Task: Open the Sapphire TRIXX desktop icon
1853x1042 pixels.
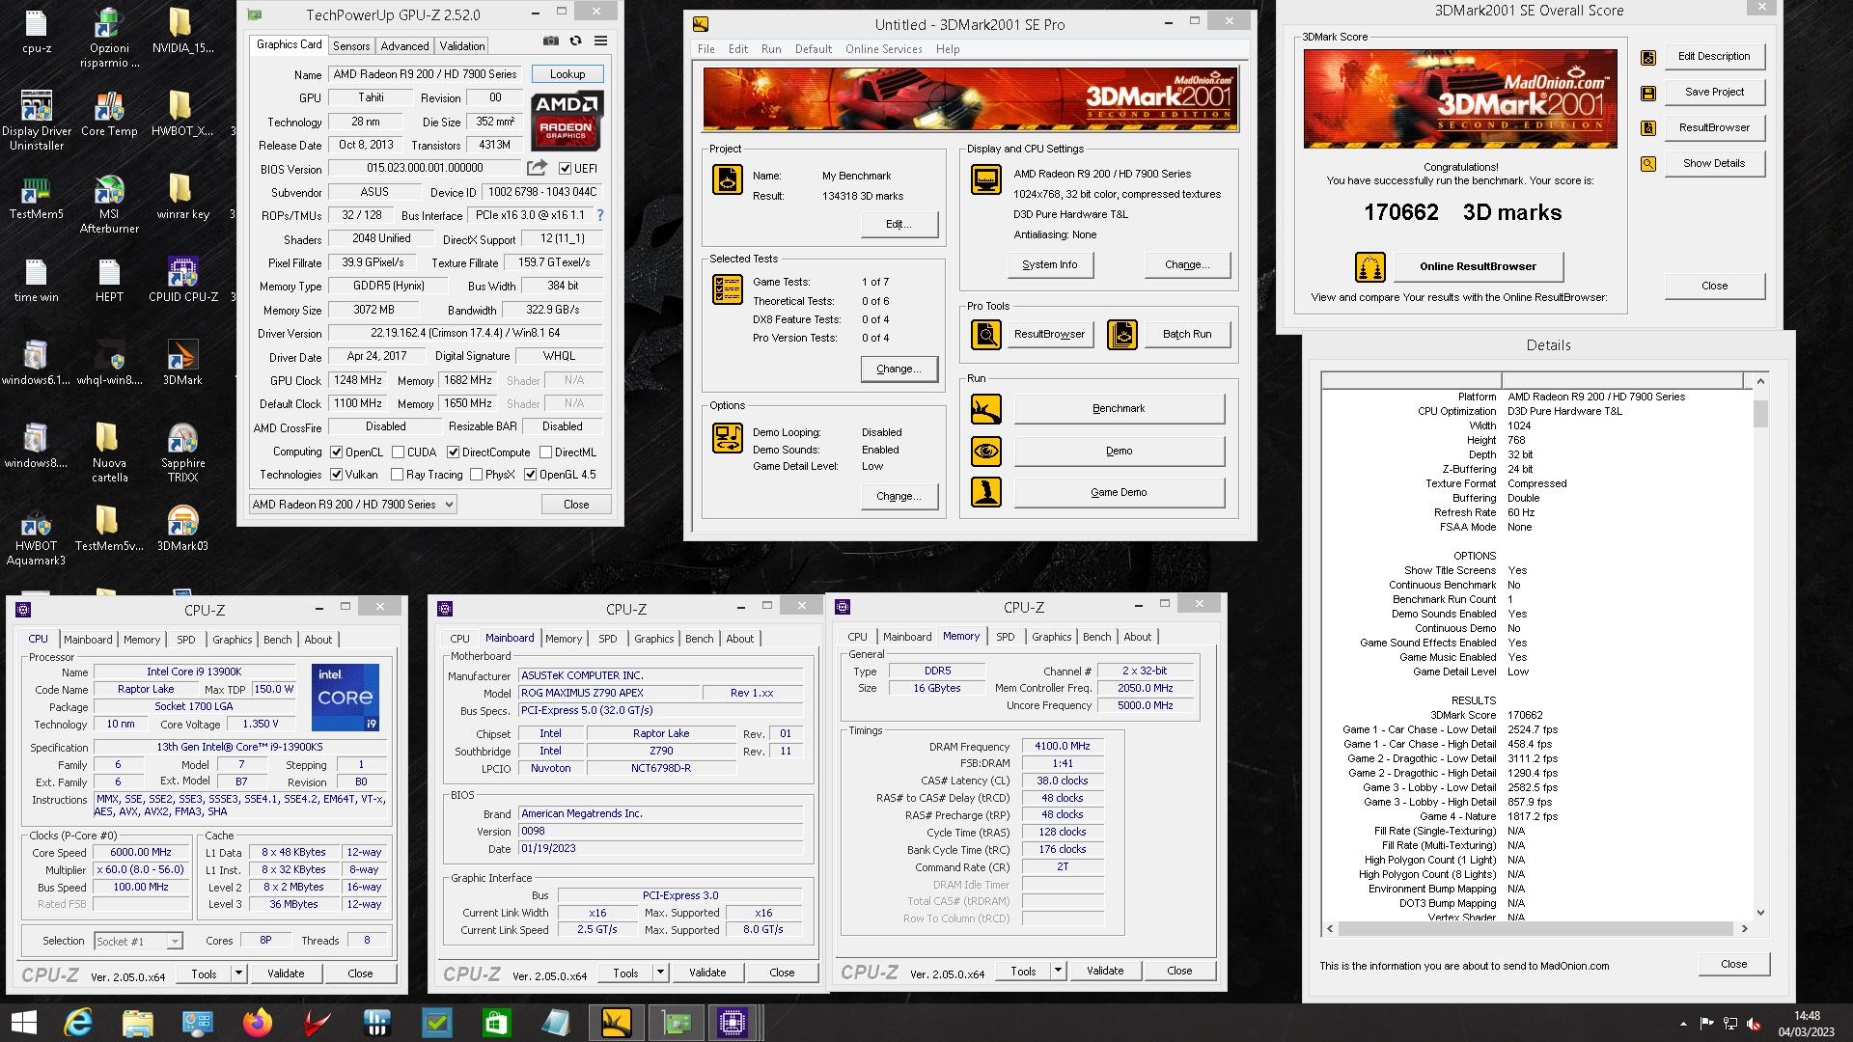Action: [x=182, y=452]
